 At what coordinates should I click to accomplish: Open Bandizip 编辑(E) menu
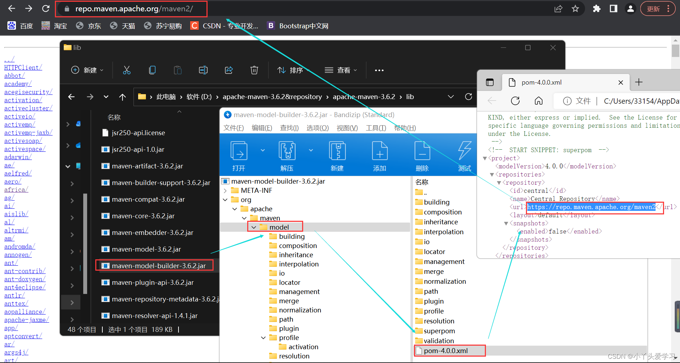262,128
